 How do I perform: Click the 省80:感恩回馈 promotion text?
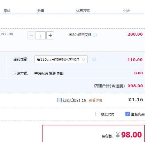[x=80, y=35]
